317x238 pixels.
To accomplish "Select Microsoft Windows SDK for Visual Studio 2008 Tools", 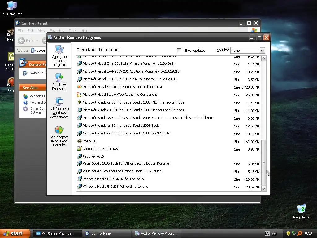I will (169, 126).
